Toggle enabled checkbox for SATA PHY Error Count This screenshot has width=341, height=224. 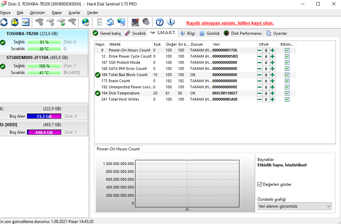point(287,69)
